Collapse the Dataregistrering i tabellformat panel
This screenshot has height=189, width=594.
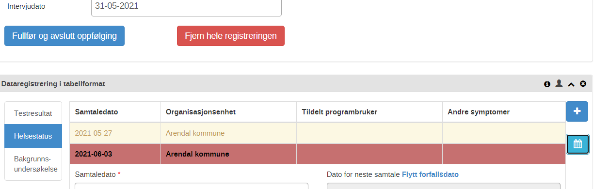[571, 84]
